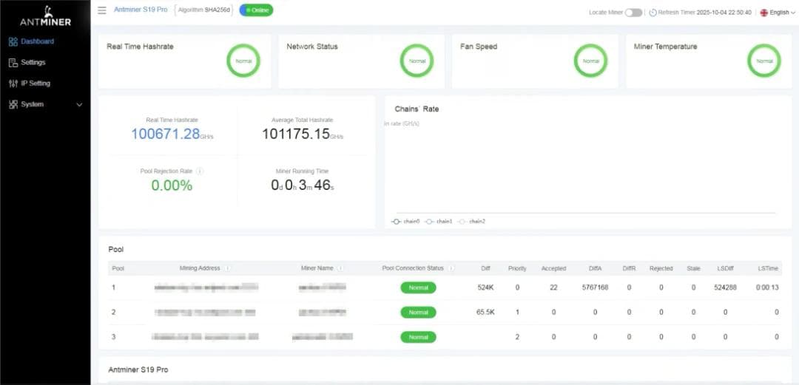The image size is (799, 385).
Task: Click the hamburger menu icon
Action: point(102,10)
